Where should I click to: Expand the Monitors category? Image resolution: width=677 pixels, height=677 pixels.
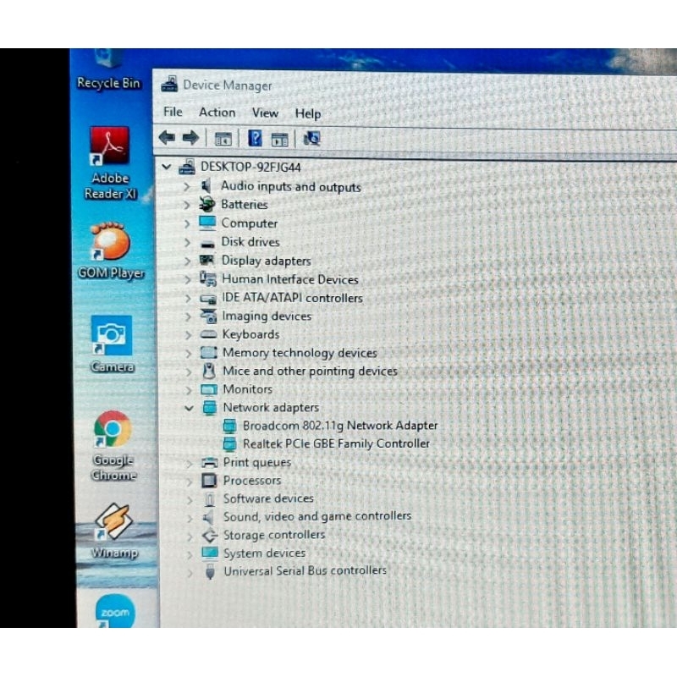[x=188, y=390]
